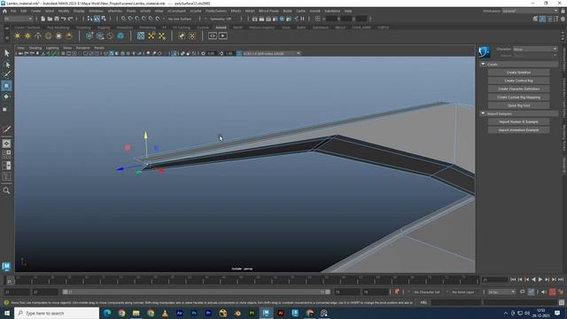Create an Arnold skydome light from shelf
Image resolution: width=567 pixels, height=319 pixels.
[48, 35]
